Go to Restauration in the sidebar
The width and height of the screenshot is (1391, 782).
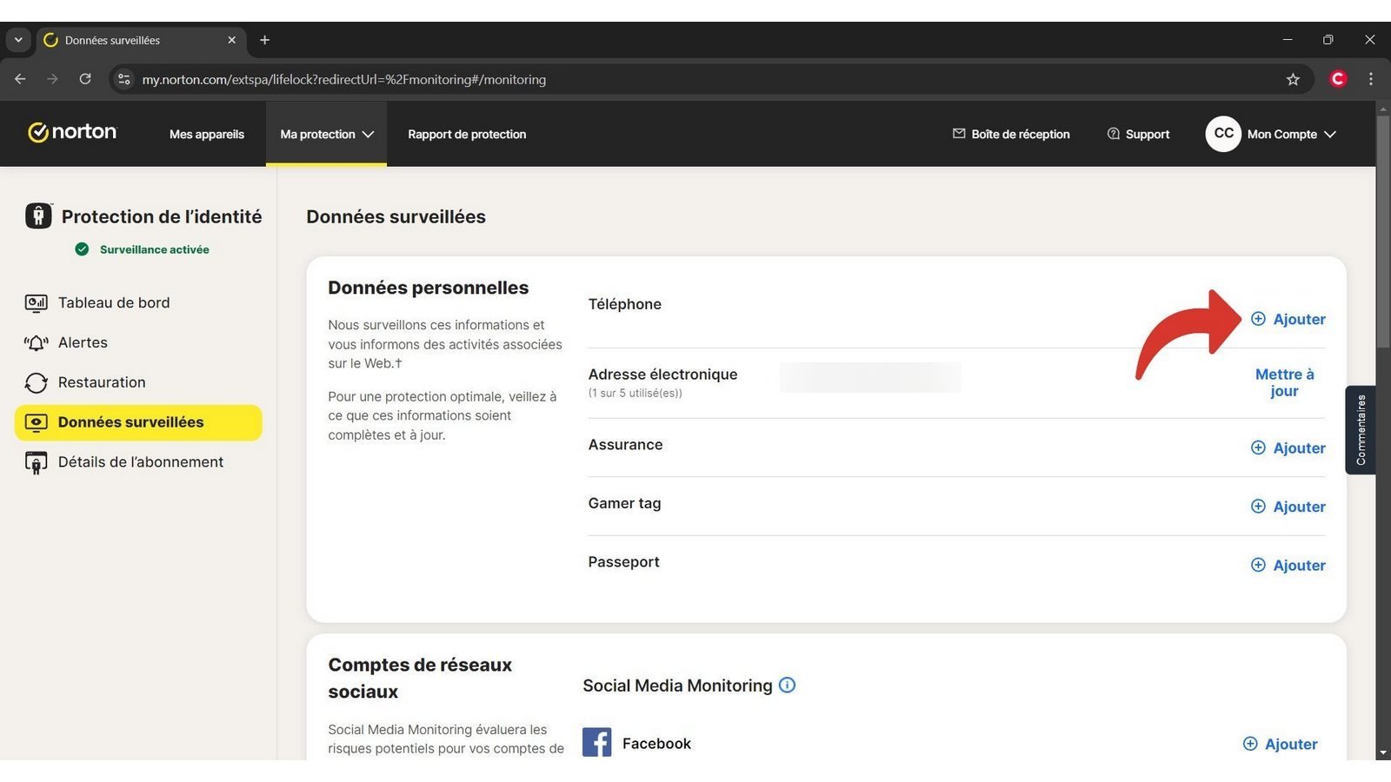(85, 382)
